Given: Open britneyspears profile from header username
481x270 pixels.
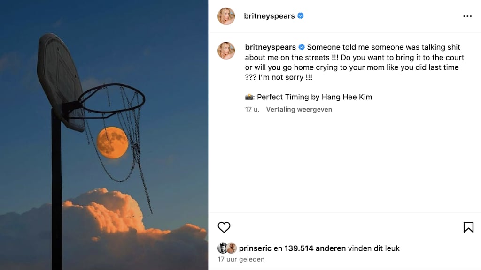Looking at the screenshot, I should pyautogui.click(x=269, y=16).
